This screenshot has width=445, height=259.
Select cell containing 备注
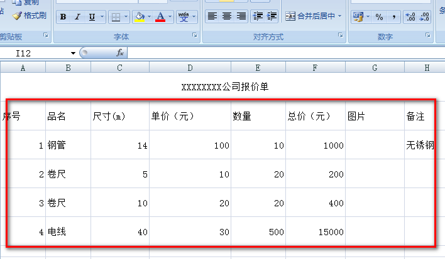424,116
